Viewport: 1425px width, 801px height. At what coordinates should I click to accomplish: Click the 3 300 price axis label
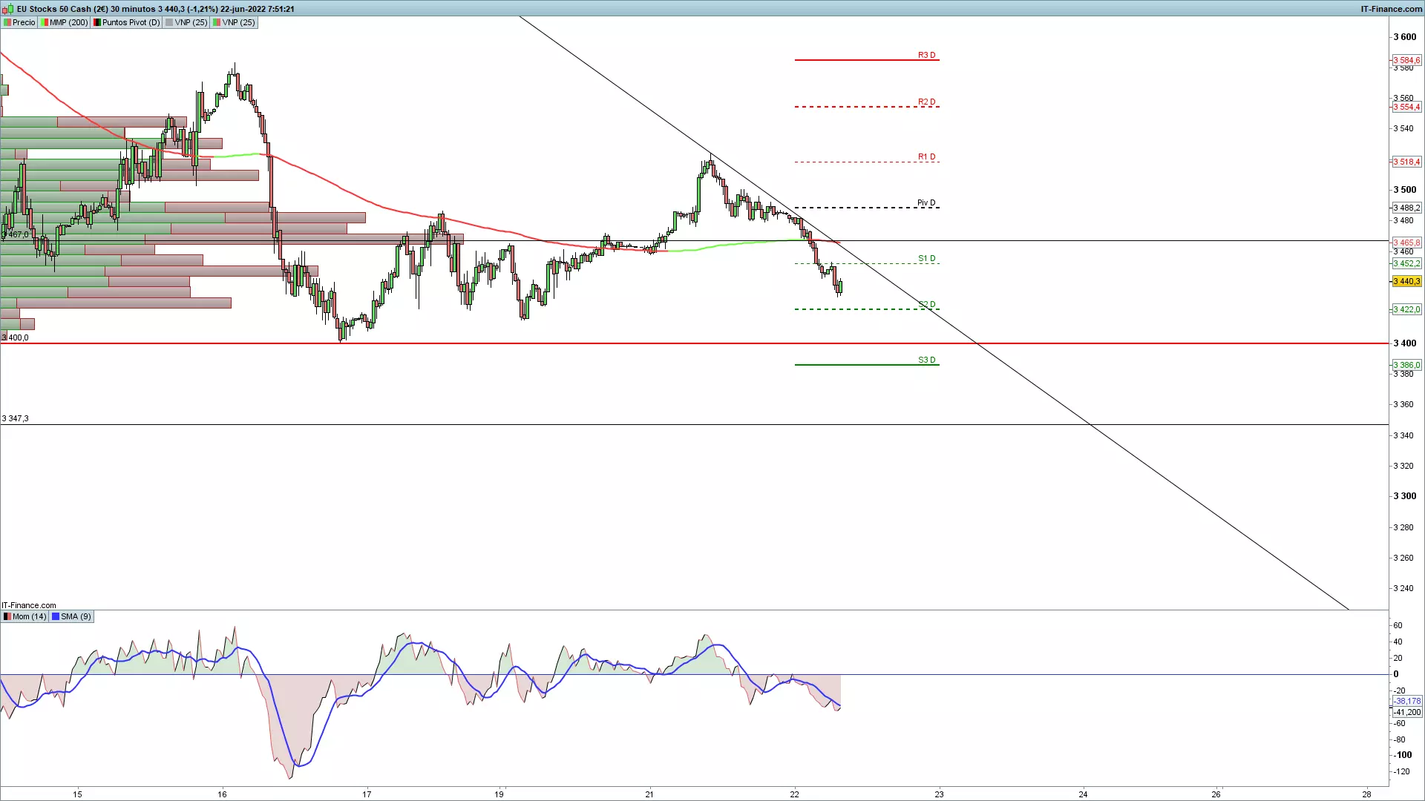[1404, 496]
